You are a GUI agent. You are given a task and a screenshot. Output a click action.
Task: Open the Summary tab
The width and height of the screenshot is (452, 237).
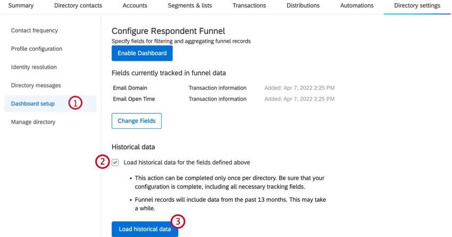pyautogui.click(x=21, y=6)
